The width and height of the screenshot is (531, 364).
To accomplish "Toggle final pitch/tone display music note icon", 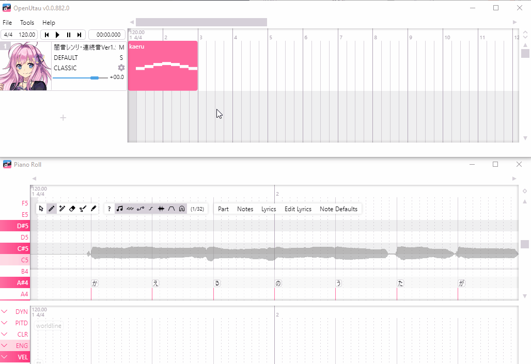I will click(119, 209).
